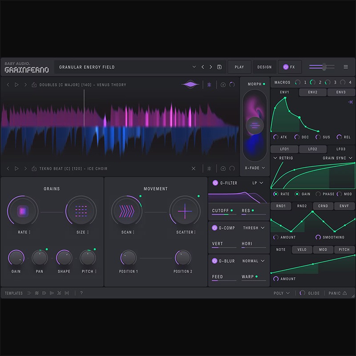Click the envelope snap-to-end arrow icon
Screen dimensions: 356x356
[350, 102]
